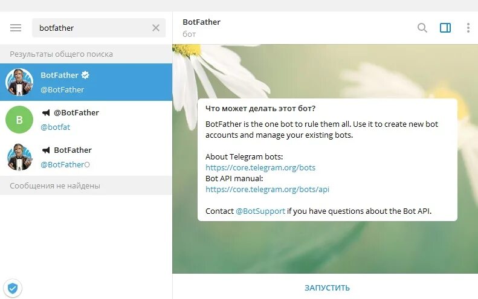
Task: Click megaphone icon beside BotFather channel
Action: coord(46,150)
